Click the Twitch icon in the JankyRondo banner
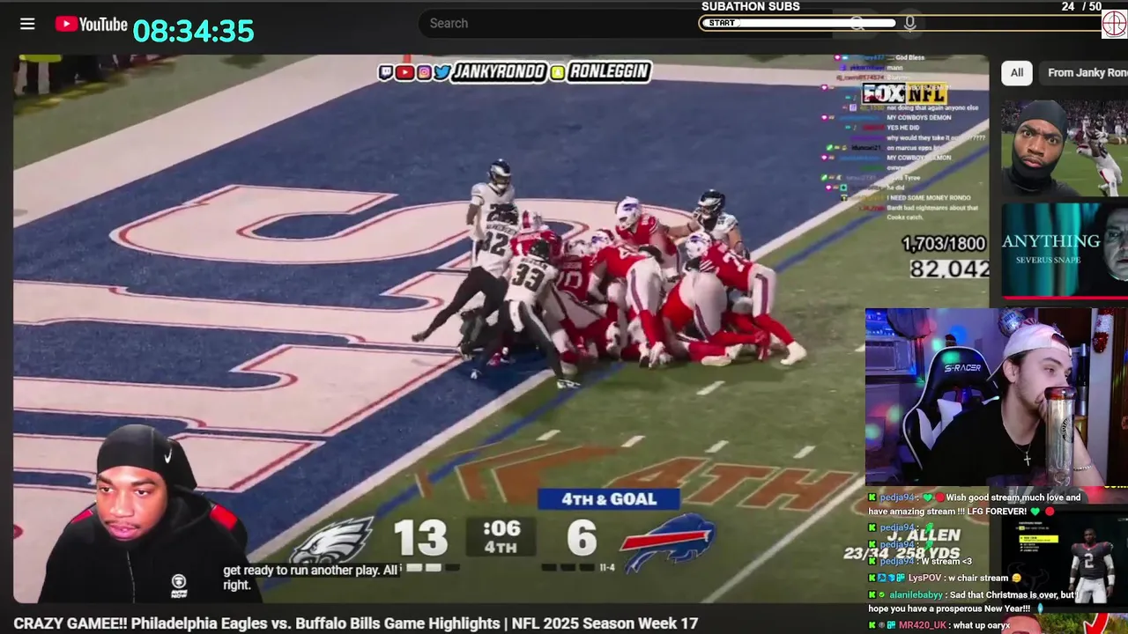 coord(386,72)
